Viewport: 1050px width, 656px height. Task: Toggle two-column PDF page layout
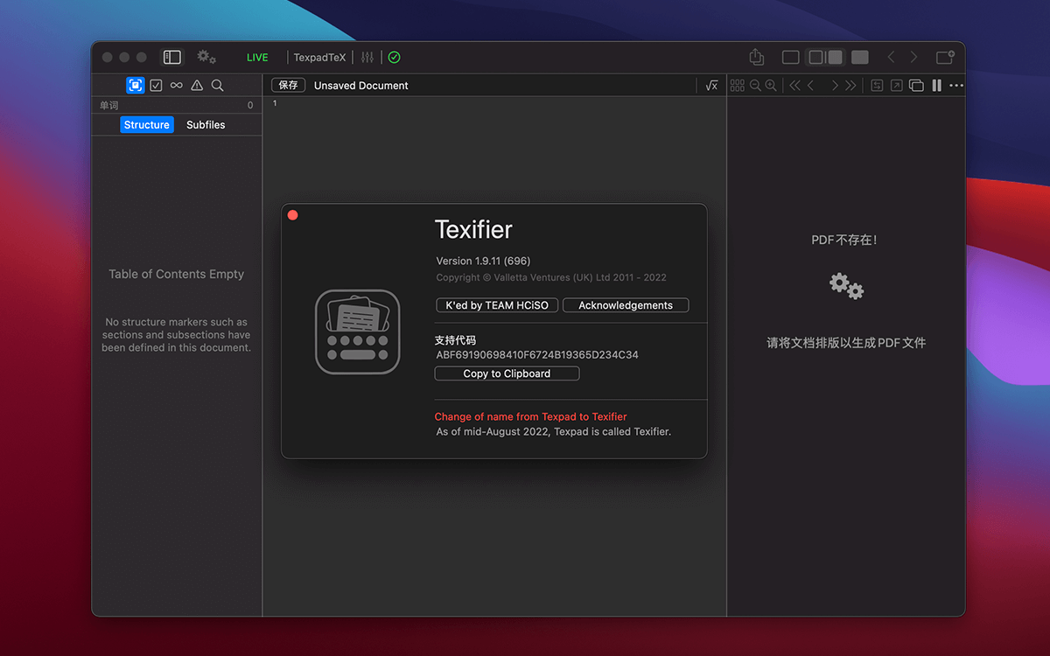pyautogui.click(x=936, y=85)
